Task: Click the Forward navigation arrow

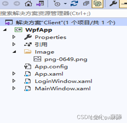Action: (17, 4)
